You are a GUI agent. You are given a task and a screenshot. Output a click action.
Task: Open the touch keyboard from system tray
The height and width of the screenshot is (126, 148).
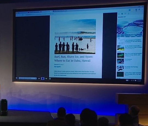[127, 80]
